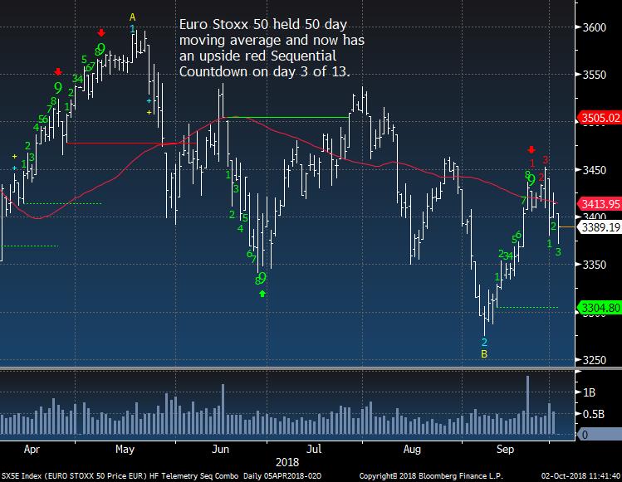Click the yellow B marker at August low
The image size is (622, 482).
point(484,354)
